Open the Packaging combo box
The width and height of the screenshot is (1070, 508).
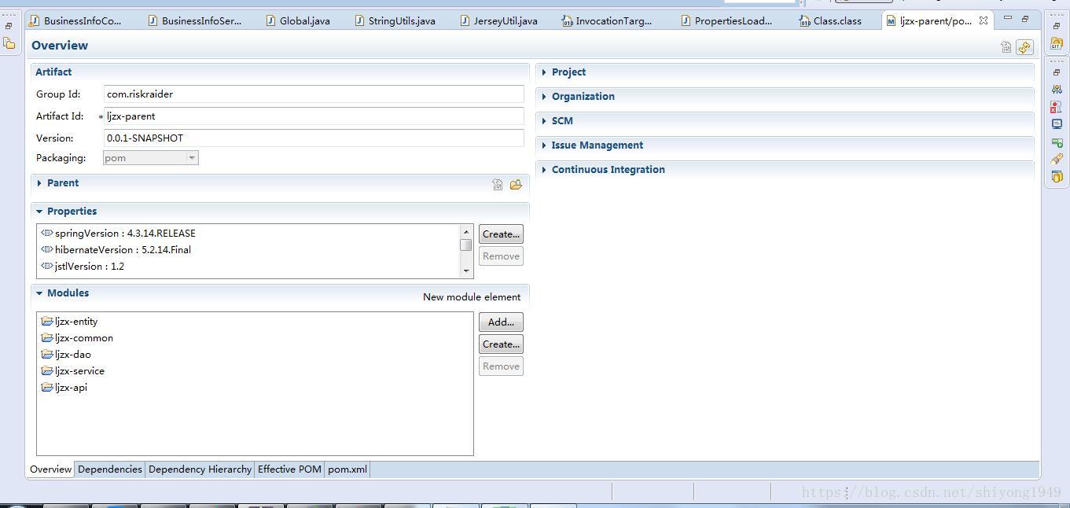(x=150, y=158)
